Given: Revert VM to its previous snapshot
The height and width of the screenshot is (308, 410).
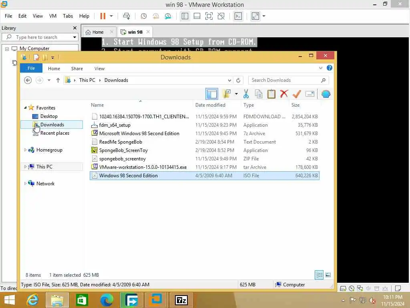Looking at the screenshot, I should click(156, 16).
